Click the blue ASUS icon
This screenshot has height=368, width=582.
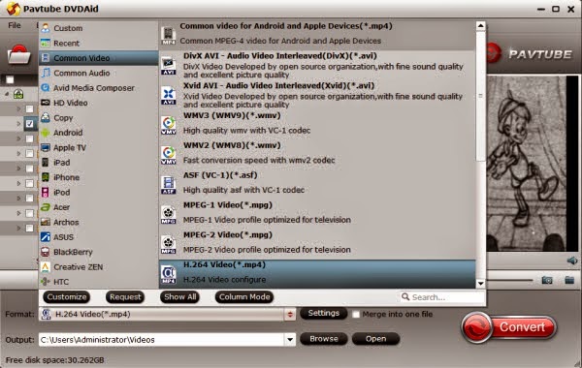[46, 237]
